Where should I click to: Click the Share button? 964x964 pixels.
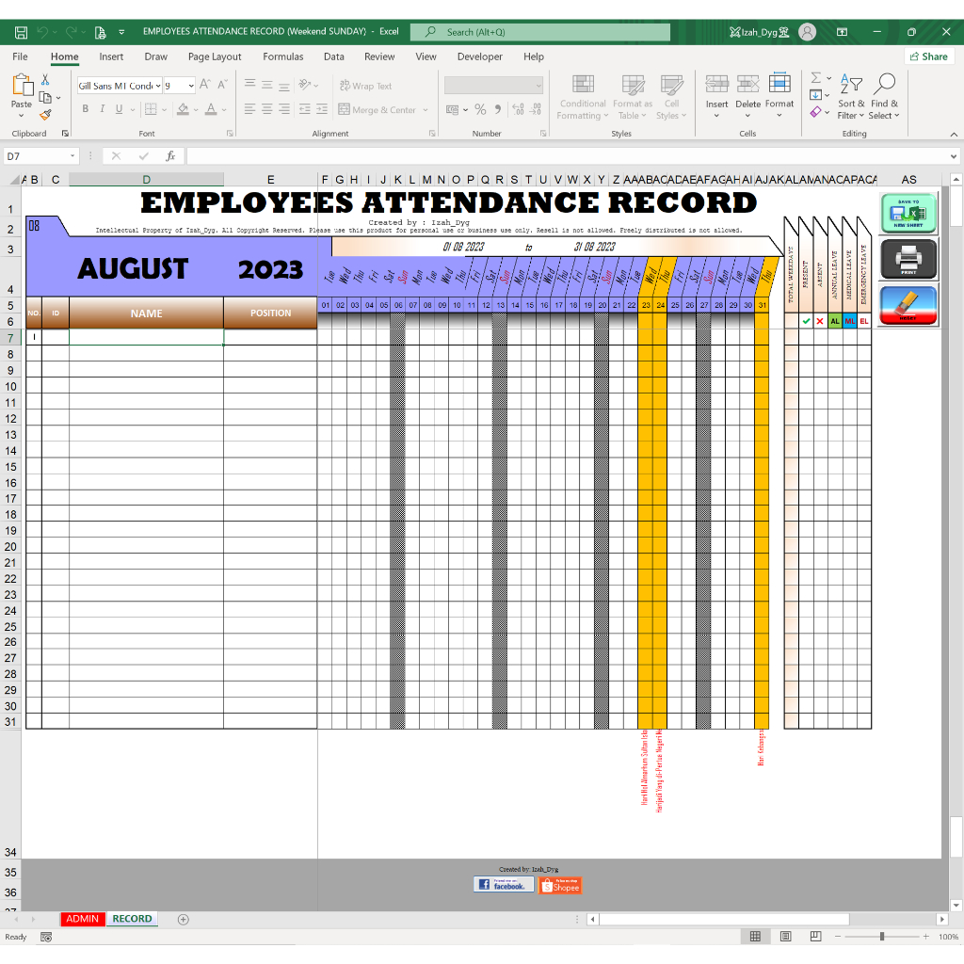coord(928,56)
